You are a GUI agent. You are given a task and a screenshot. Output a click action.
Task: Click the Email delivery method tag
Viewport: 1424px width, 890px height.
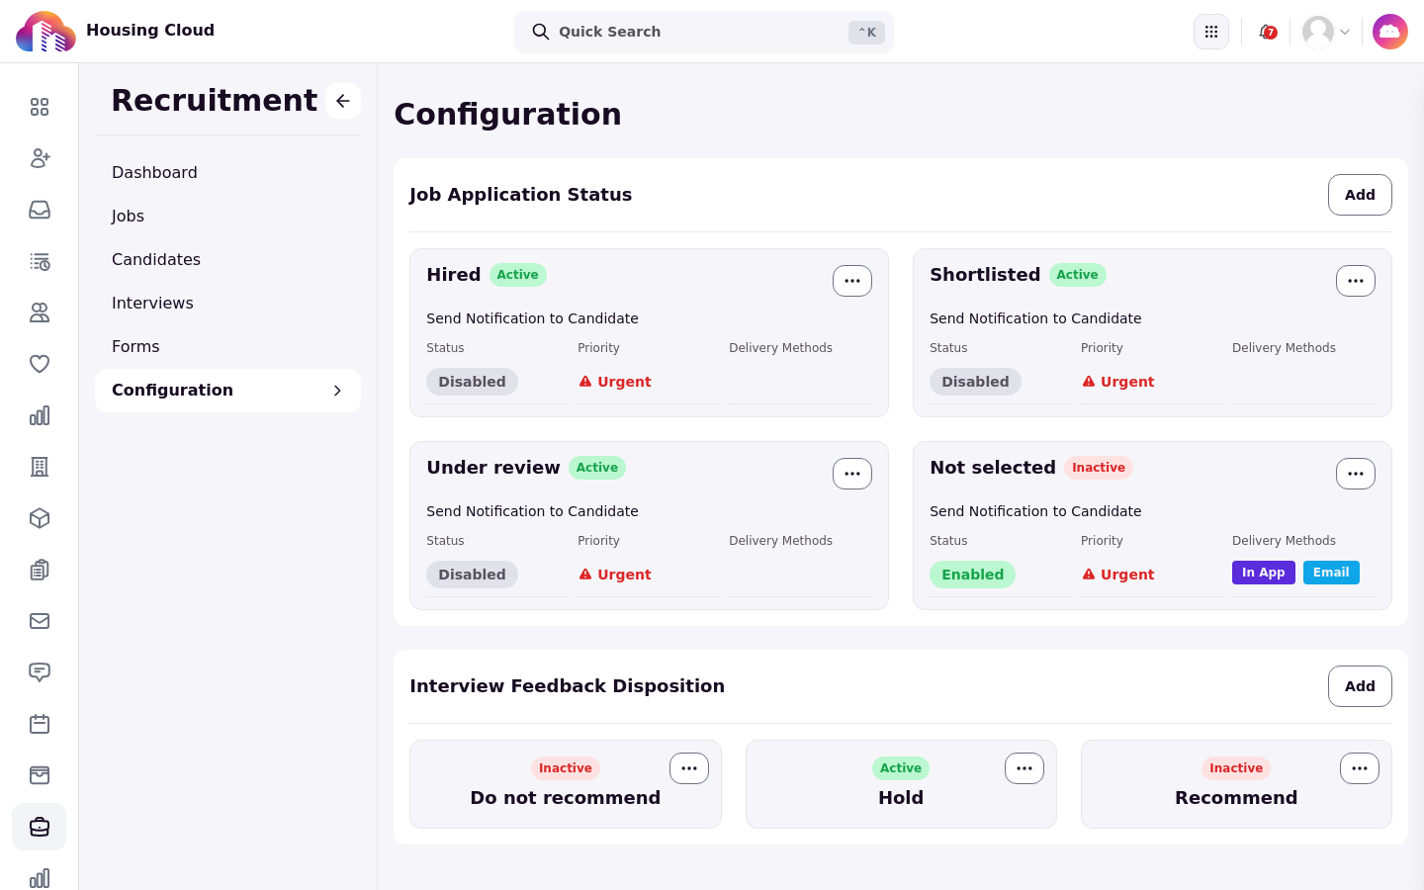pyautogui.click(x=1331, y=573)
